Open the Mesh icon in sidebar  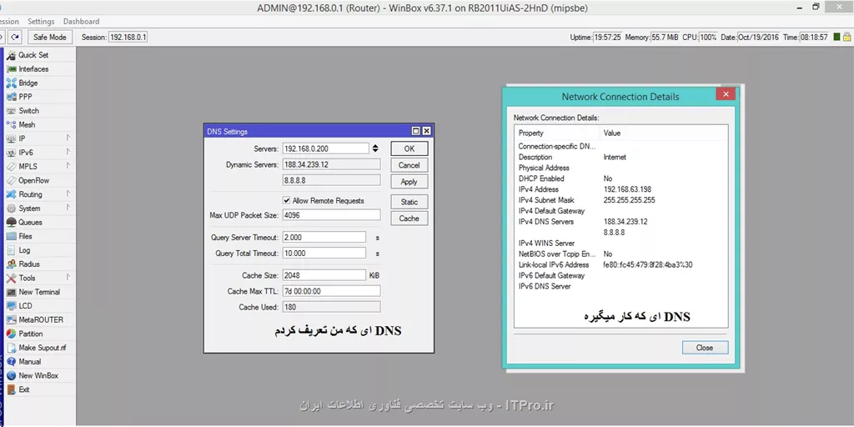[x=11, y=125]
